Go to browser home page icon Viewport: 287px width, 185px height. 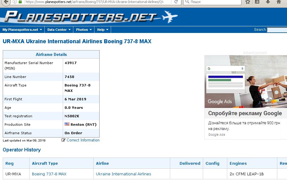point(279,2)
